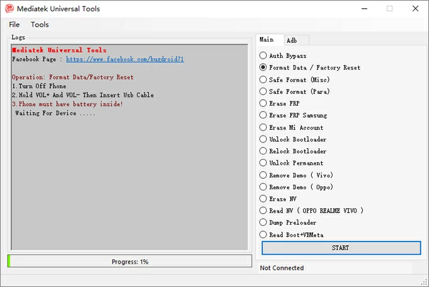Viewport: 429px width, 287px height.
Task: Choose Erase Mi Account option
Action: pyautogui.click(x=264, y=127)
